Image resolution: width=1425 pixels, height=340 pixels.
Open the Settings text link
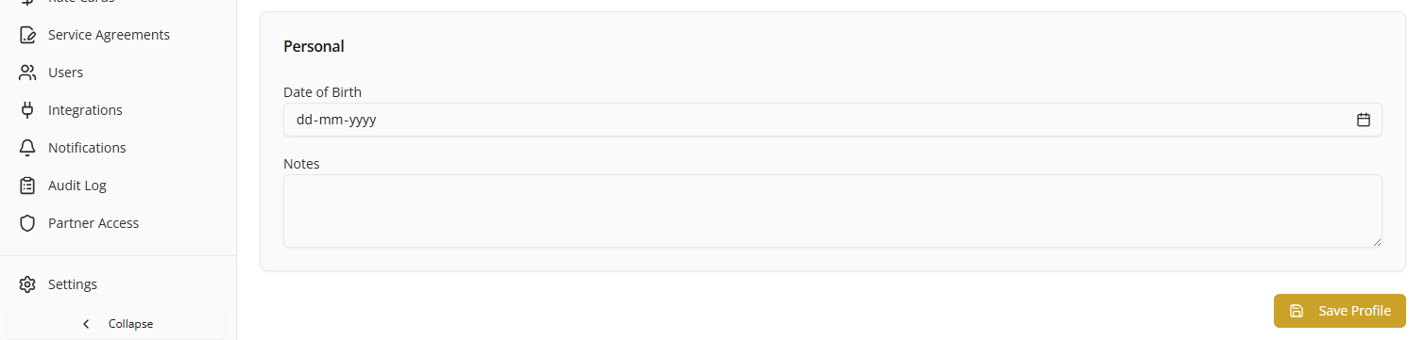(x=73, y=284)
